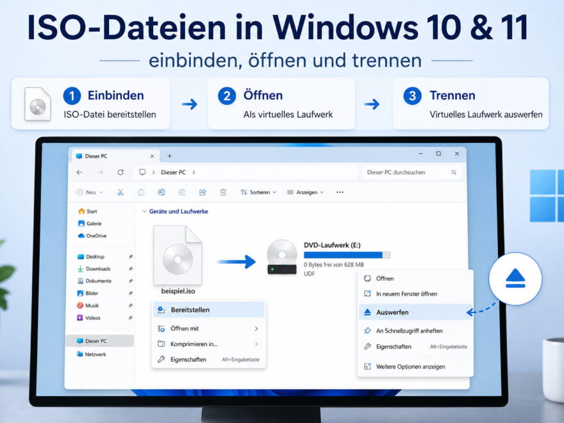The width and height of the screenshot is (564, 423).
Task: Open Videos in the sidebar
Action: [x=89, y=318]
